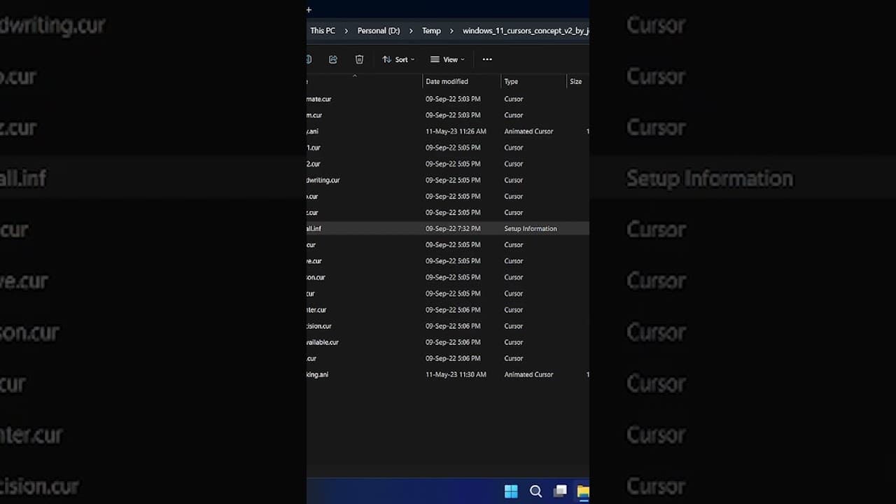Click the Delete trash can icon
Image resolution: width=896 pixels, height=504 pixels.
(359, 59)
